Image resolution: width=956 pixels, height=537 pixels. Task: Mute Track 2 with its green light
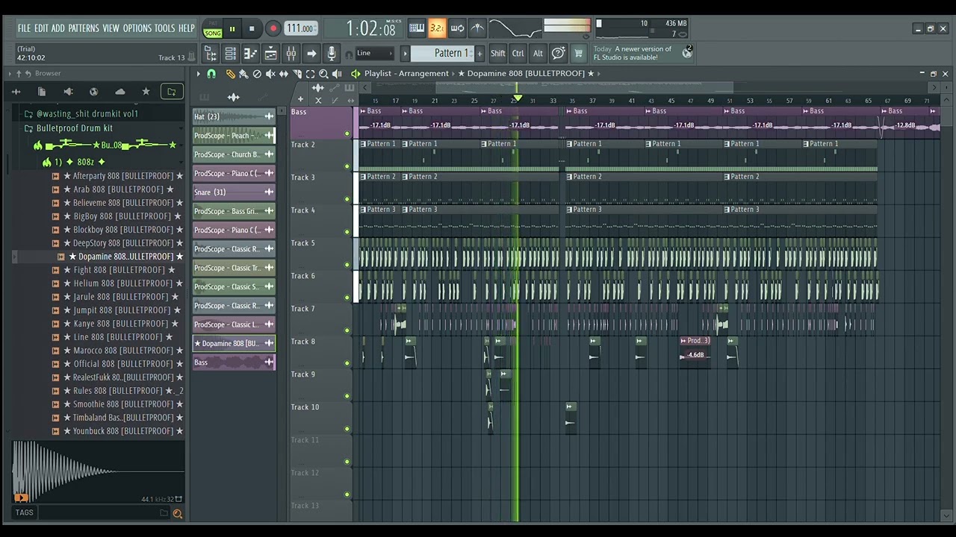tap(347, 166)
